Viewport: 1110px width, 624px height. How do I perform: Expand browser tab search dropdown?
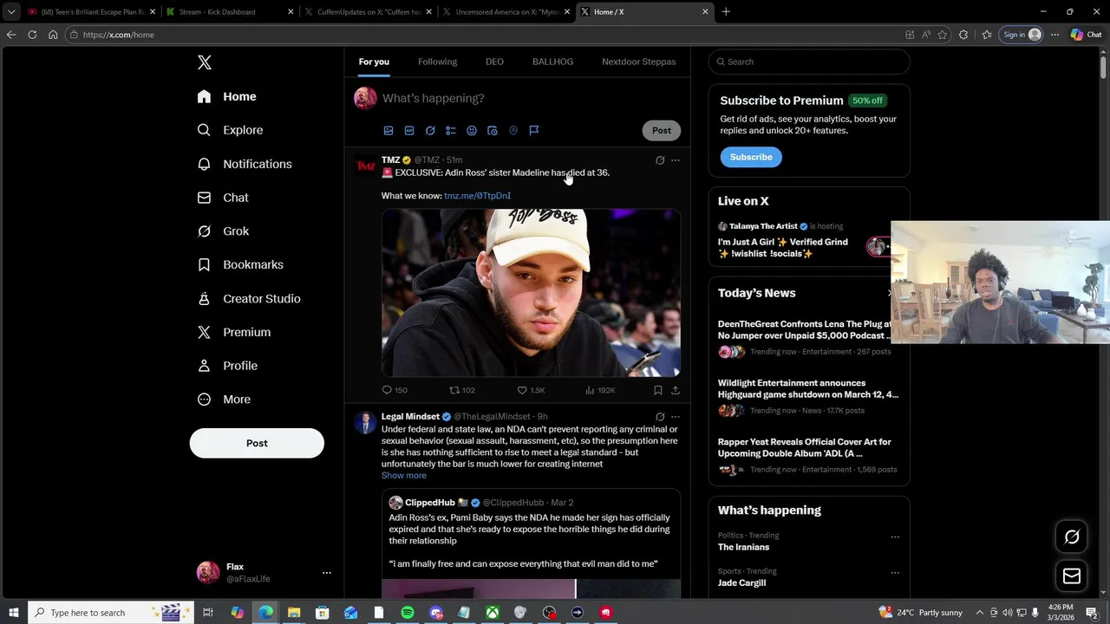click(x=11, y=12)
